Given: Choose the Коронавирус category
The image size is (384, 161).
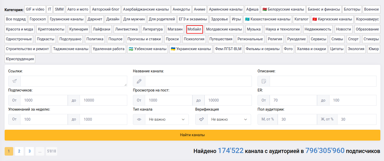Looking at the screenshot, I should click(x=367, y=19).
